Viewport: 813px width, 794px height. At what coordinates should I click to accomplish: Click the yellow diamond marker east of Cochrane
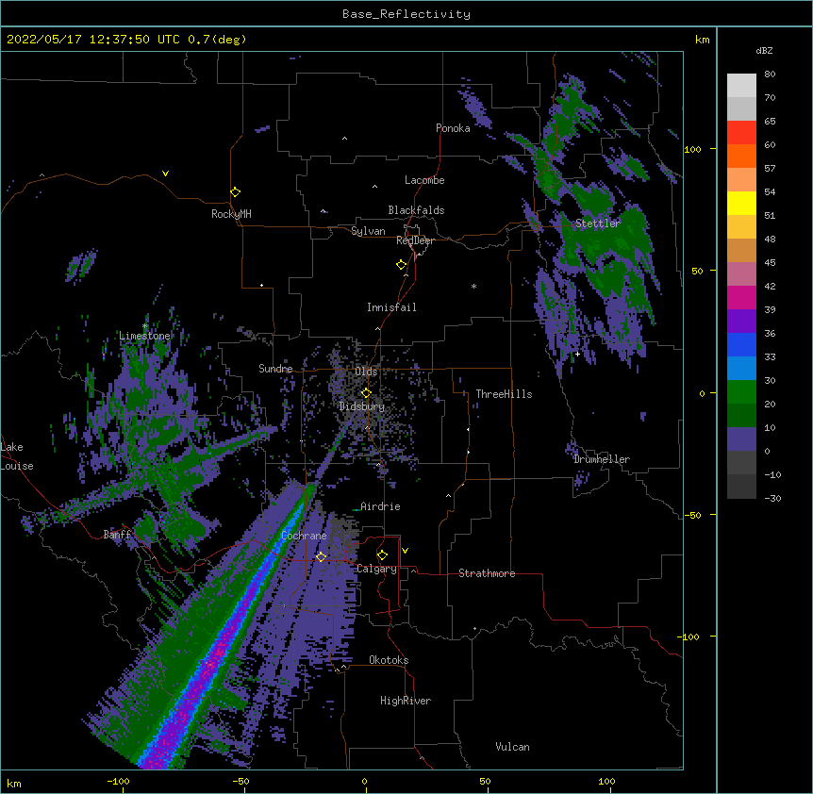click(x=321, y=557)
